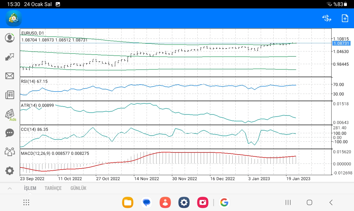Expand the bottom panel chevron
The width and height of the screenshot is (354, 211).
click(x=10, y=188)
